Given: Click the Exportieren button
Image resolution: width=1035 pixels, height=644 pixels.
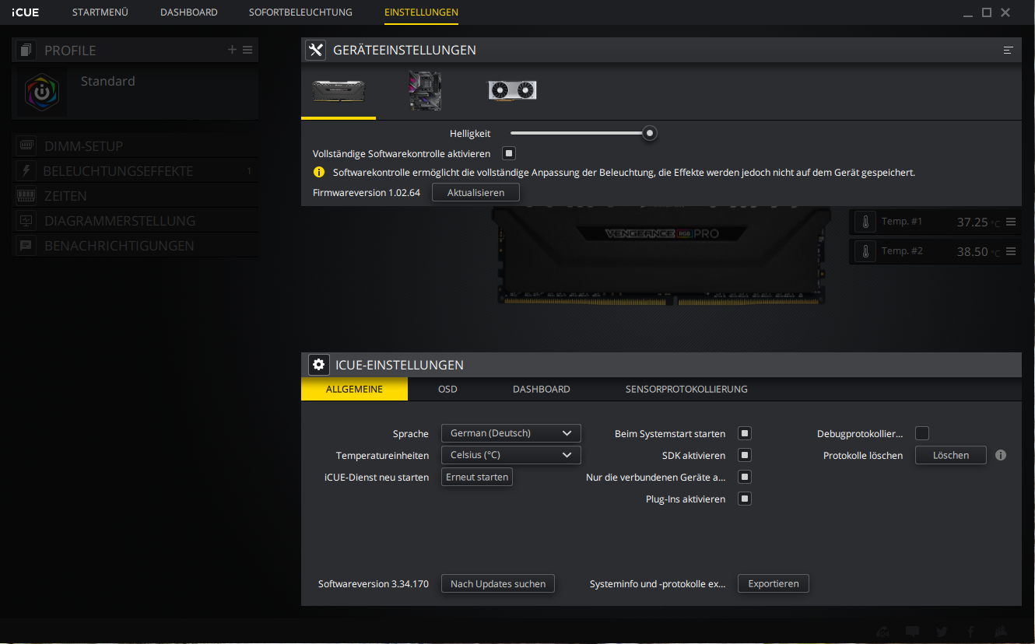Looking at the screenshot, I should (x=774, y=583).
